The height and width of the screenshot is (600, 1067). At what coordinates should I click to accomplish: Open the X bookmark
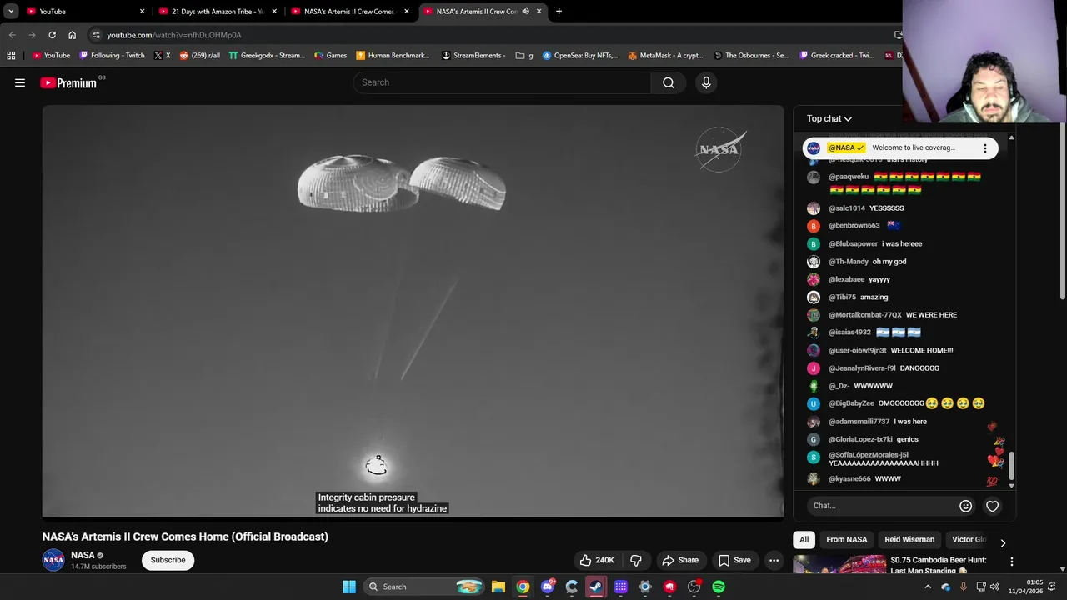pyautogui.click(x=162, y=55)
